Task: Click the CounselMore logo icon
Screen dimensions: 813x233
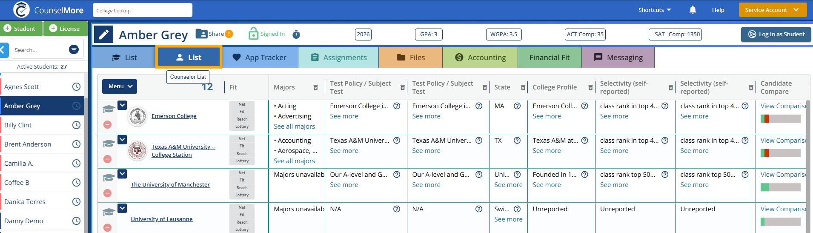Action: click(x=21, y=10)
